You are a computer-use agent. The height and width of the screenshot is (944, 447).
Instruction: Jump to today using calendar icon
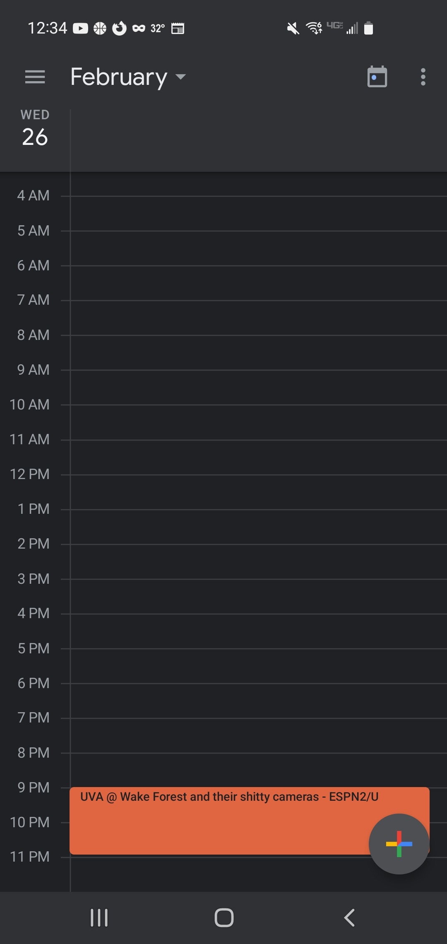point(377,77)
